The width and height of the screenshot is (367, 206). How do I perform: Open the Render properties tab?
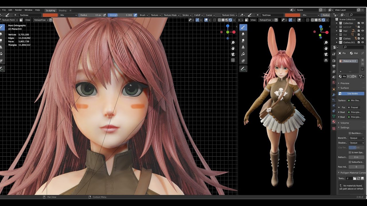tap(334, 61)
